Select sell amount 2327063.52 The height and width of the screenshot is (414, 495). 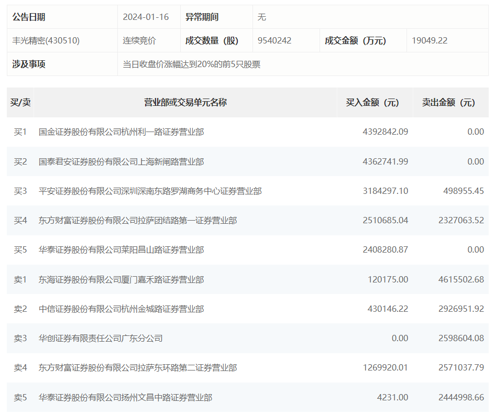click(461, 221)
